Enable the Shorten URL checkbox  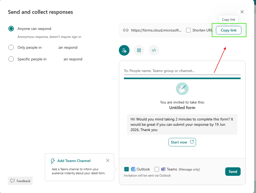tap(188, 30)
